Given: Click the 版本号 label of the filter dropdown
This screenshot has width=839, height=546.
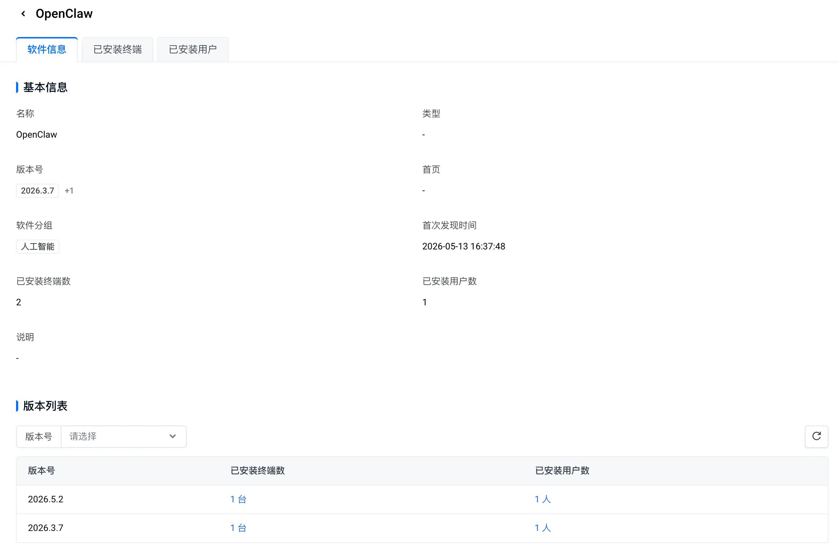Looking at the screenshot, I should pos(39,436).
